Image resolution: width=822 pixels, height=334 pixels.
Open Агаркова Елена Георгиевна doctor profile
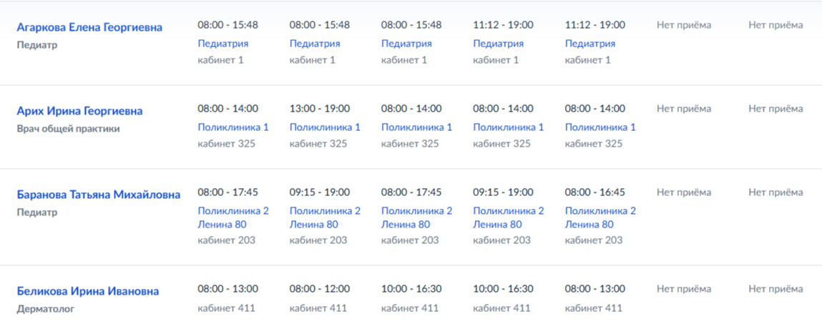click(89, 27)
